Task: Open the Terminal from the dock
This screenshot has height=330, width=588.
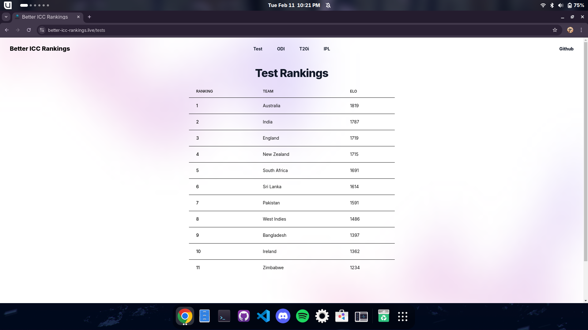Action: [224, 316]
